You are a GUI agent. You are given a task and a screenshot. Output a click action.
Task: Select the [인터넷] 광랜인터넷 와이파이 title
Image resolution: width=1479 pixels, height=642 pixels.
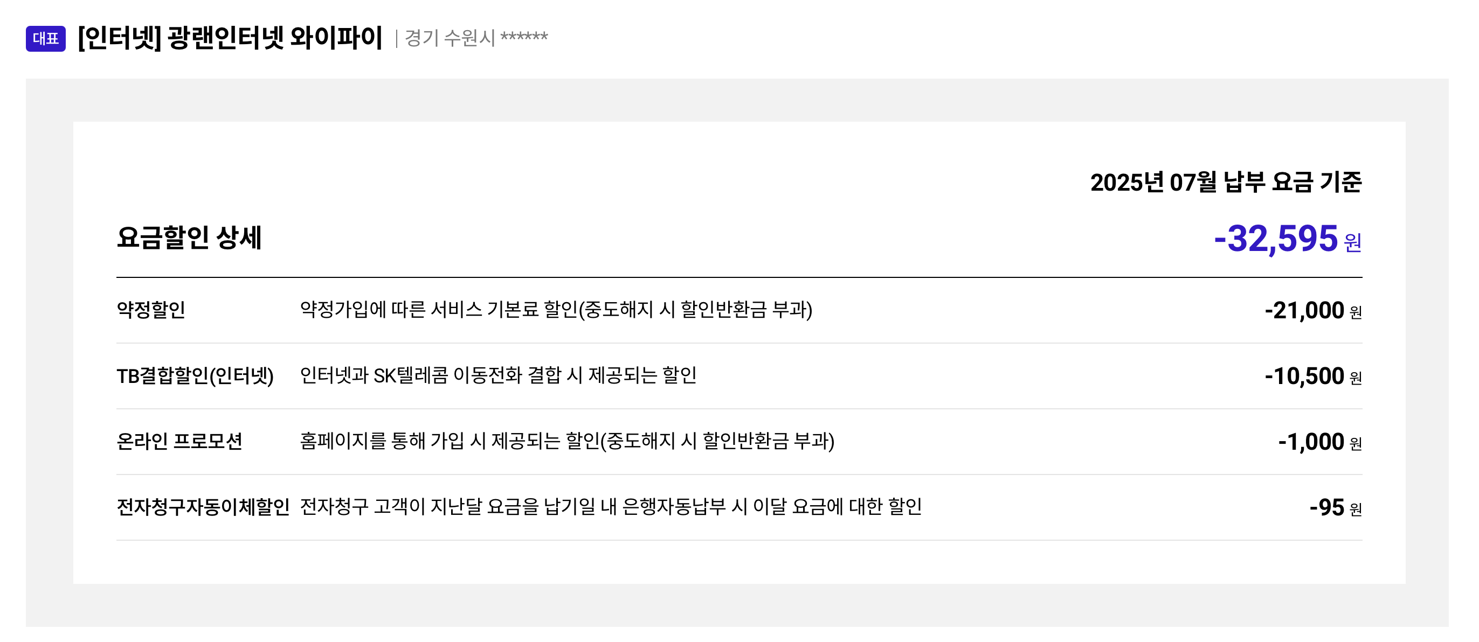tap(230, 38)
